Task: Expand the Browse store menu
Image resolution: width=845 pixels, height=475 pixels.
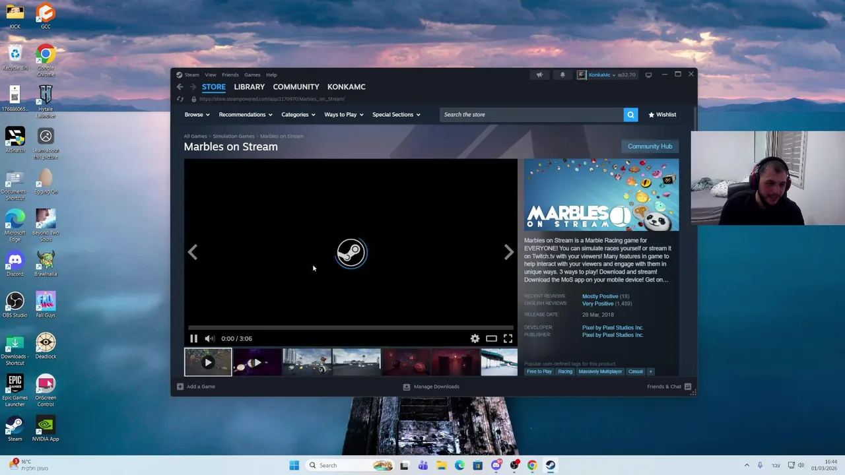Action: point(197,115)
